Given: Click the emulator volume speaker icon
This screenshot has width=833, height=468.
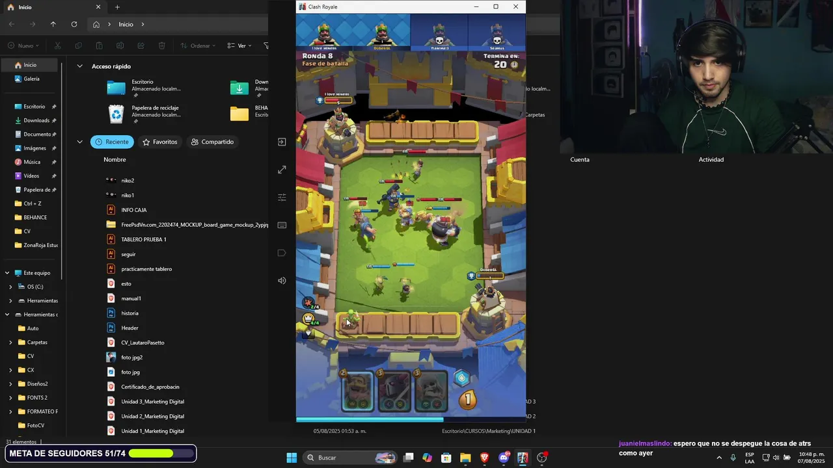Looking at the screenshot, I should (x=282, y=281).
